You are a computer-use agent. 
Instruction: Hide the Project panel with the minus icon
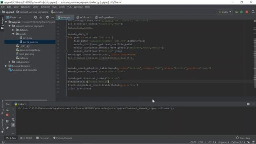52,17
